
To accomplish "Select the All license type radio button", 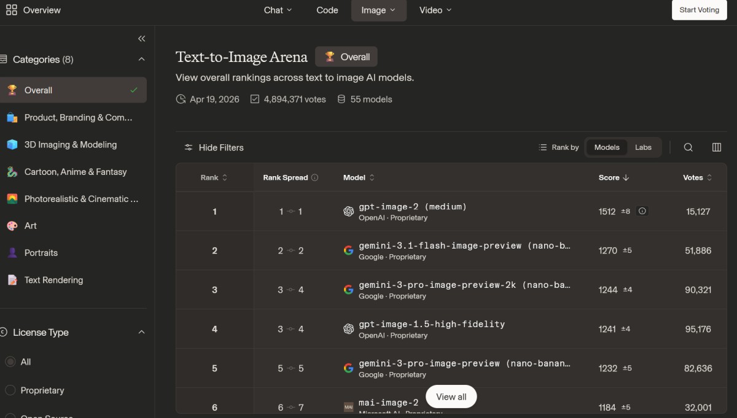I will pos(10,362).
